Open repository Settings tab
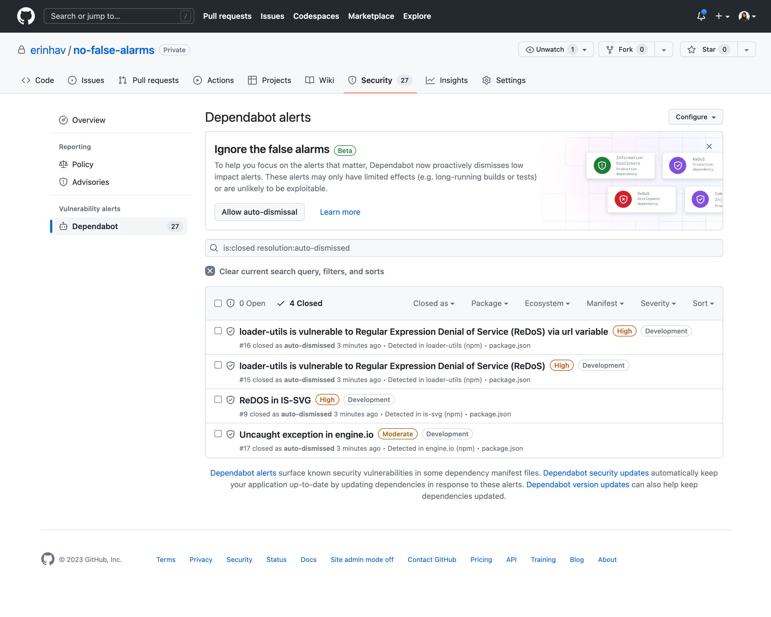771x617 pixels. (x=503, y=80)
